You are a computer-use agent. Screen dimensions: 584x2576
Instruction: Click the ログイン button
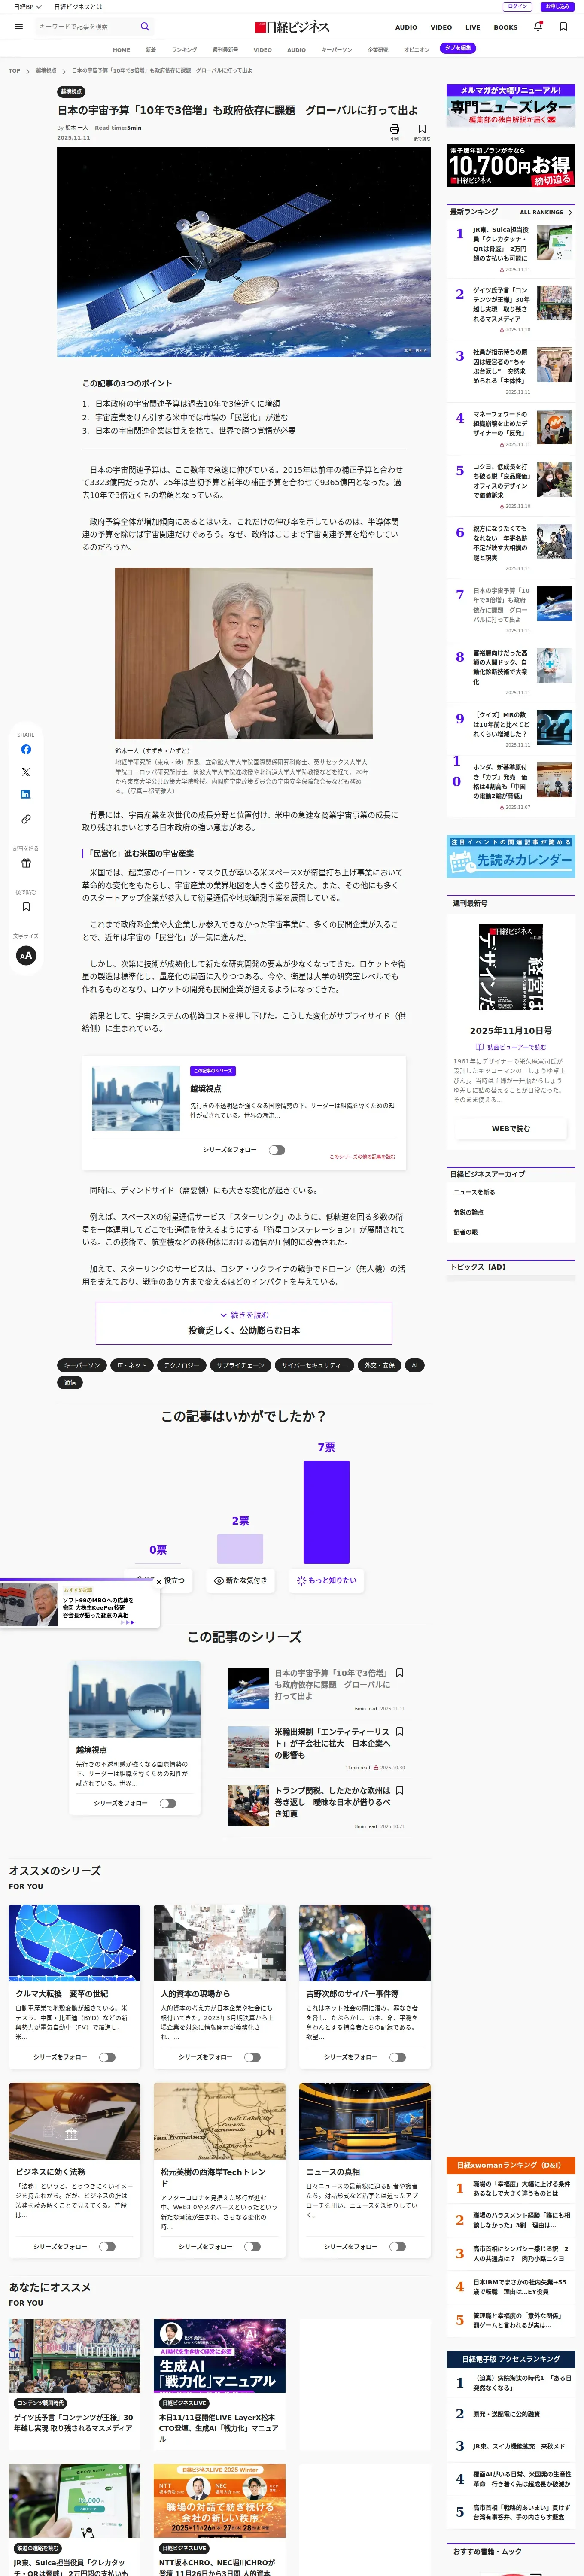(x=518, y=7)
